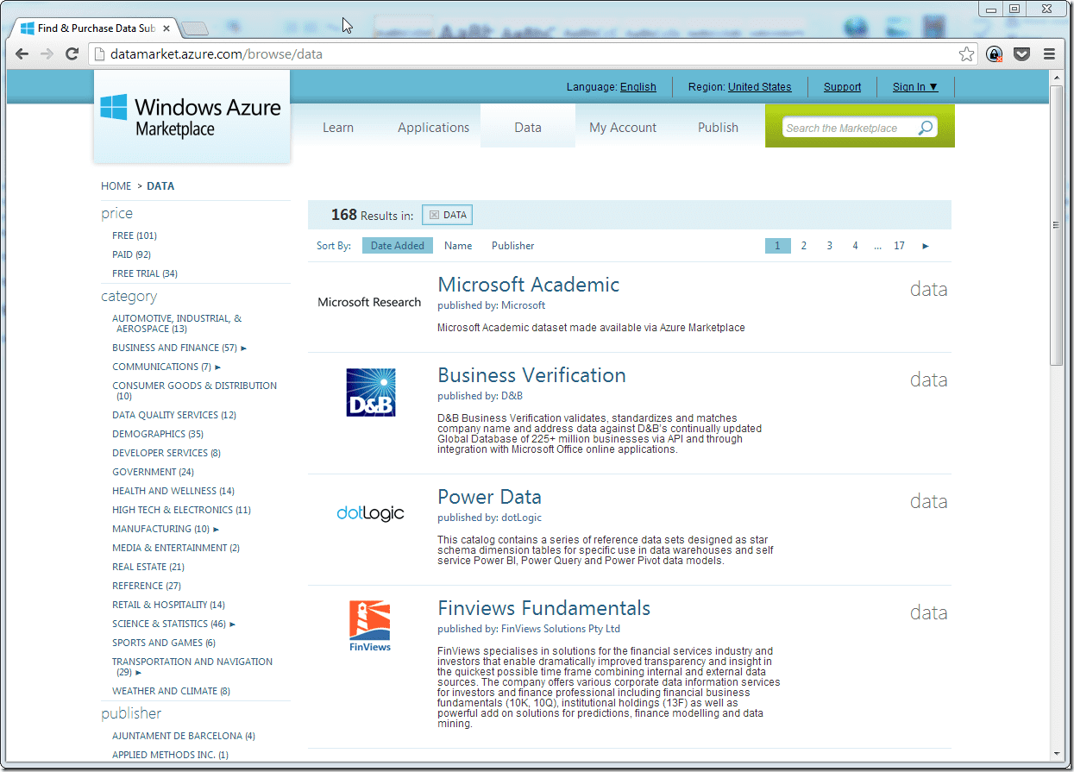Expand Transportation and Navigation category
Image resolution: width=1074 pixels, height=772 pixels.
(138, 672)
